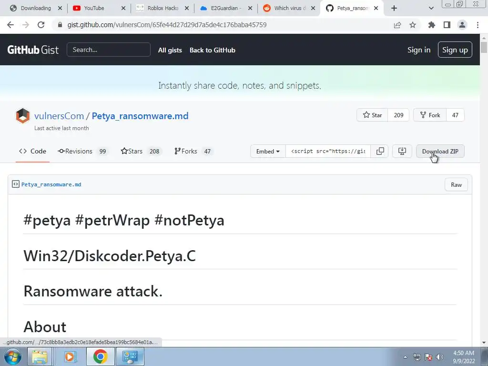The height and width of the screenshot is (366, 488).
Task: Open the Windows Start orb
Action: [13, 356]
